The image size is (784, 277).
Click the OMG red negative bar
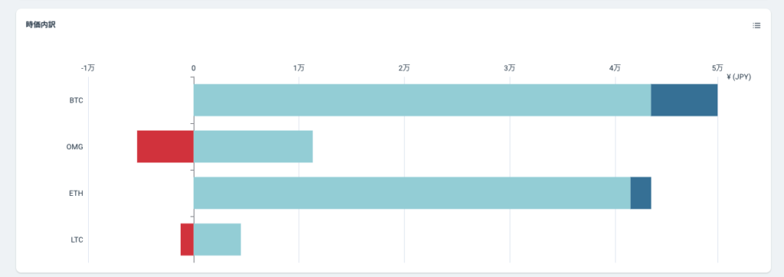pos(165,146)
